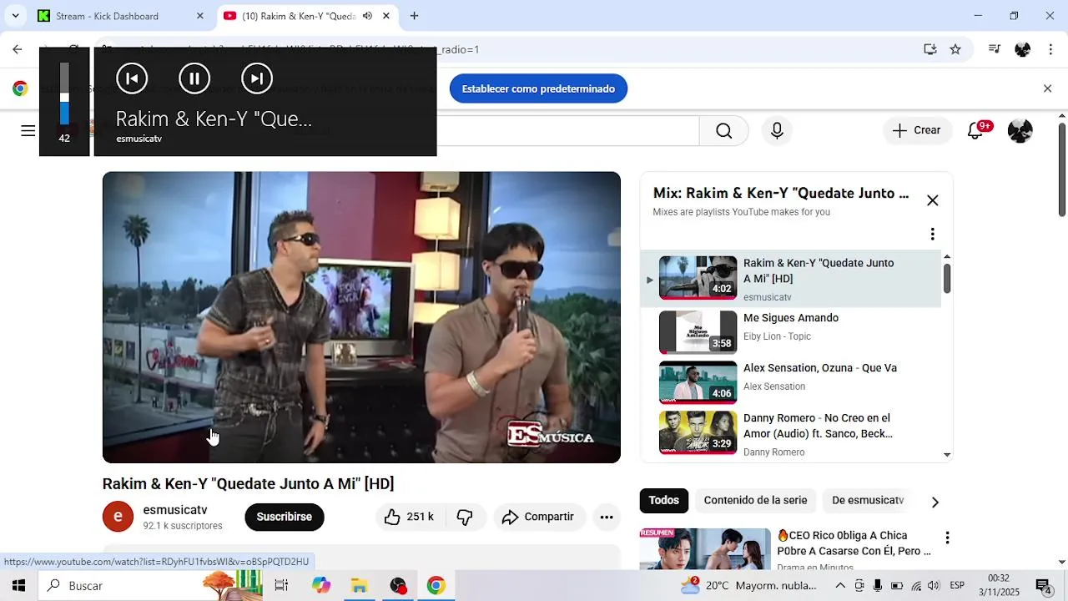
Task: Play Alex Sensation, Ozuna - Que Va
Action: [x=791, y=381]
